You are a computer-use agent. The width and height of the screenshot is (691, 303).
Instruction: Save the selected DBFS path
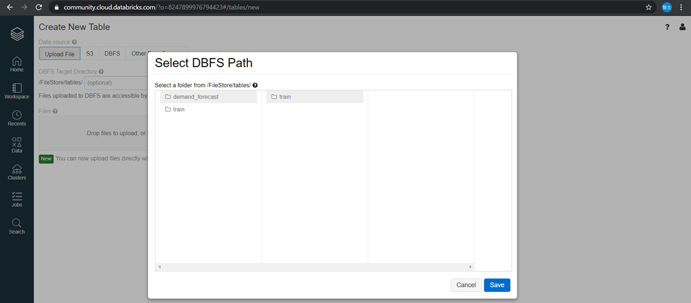497,285
